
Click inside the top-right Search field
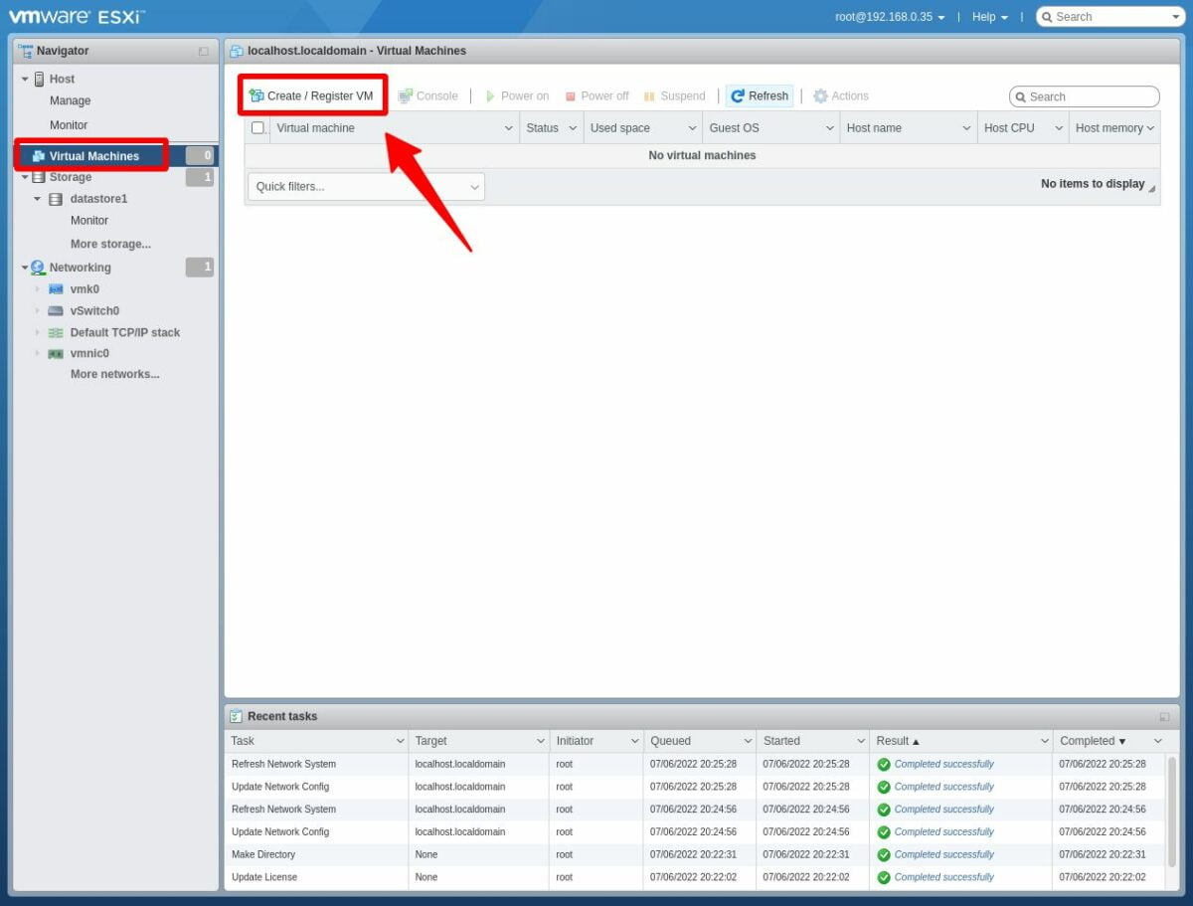pyautogui.click(x=1108, y=16)
